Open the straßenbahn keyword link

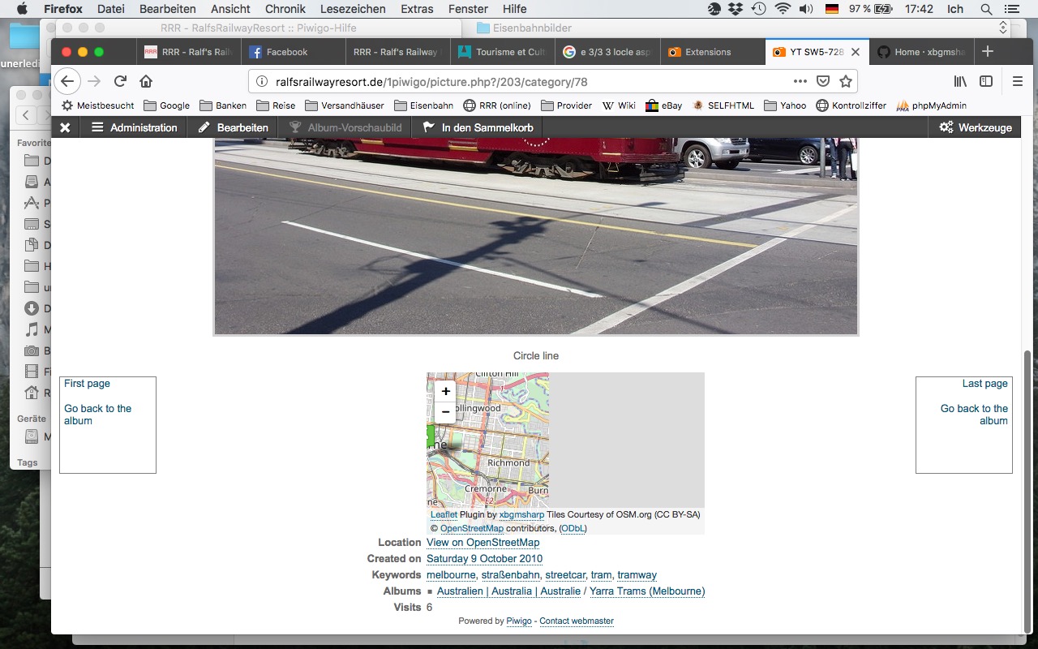[511, 575]
